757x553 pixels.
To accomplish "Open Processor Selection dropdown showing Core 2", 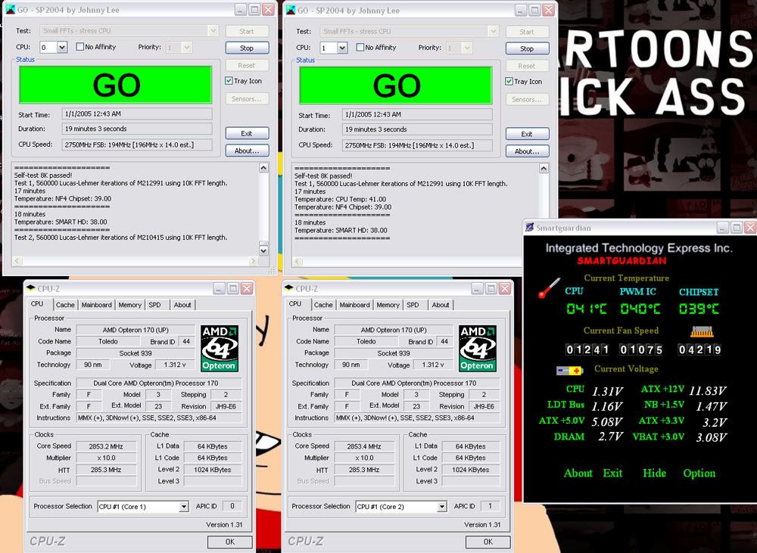I will coord(442,507).
